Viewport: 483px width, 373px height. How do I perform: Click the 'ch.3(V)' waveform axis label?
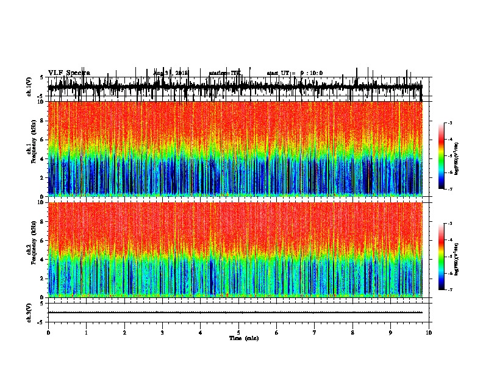click(29, 313)
